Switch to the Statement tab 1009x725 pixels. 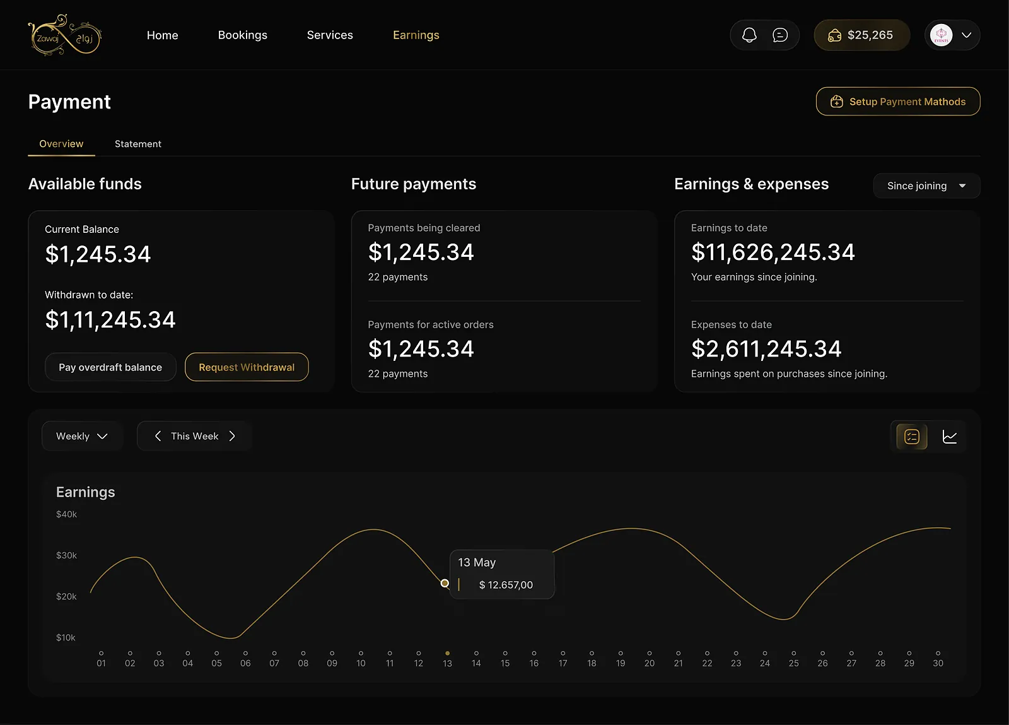click(138, 144)
